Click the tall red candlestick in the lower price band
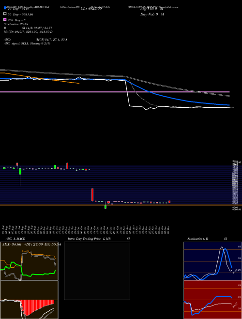 (92, 195)
